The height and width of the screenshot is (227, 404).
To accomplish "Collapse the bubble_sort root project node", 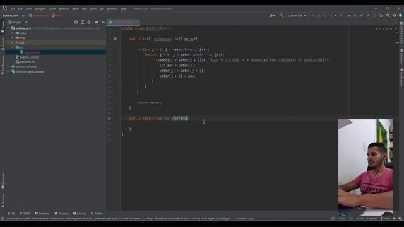I will pos(8,28).
